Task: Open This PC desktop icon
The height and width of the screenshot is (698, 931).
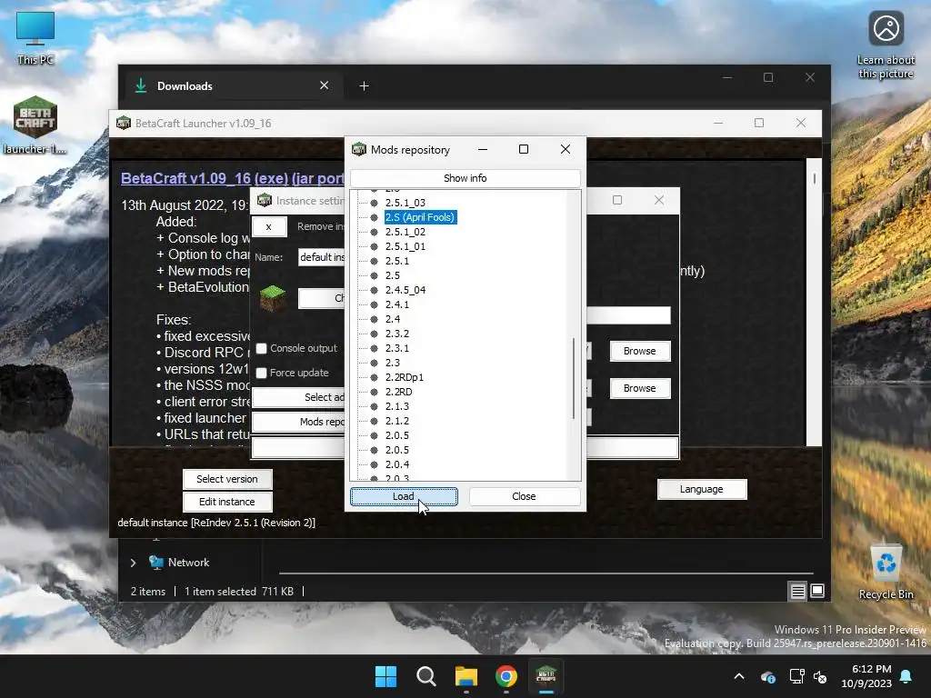Action: pos(35,37)
